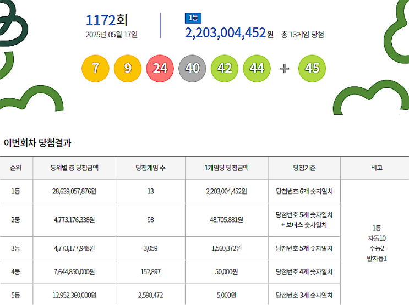Click the 등위별 총 당첨금액 column header

[x=74, y=168]
